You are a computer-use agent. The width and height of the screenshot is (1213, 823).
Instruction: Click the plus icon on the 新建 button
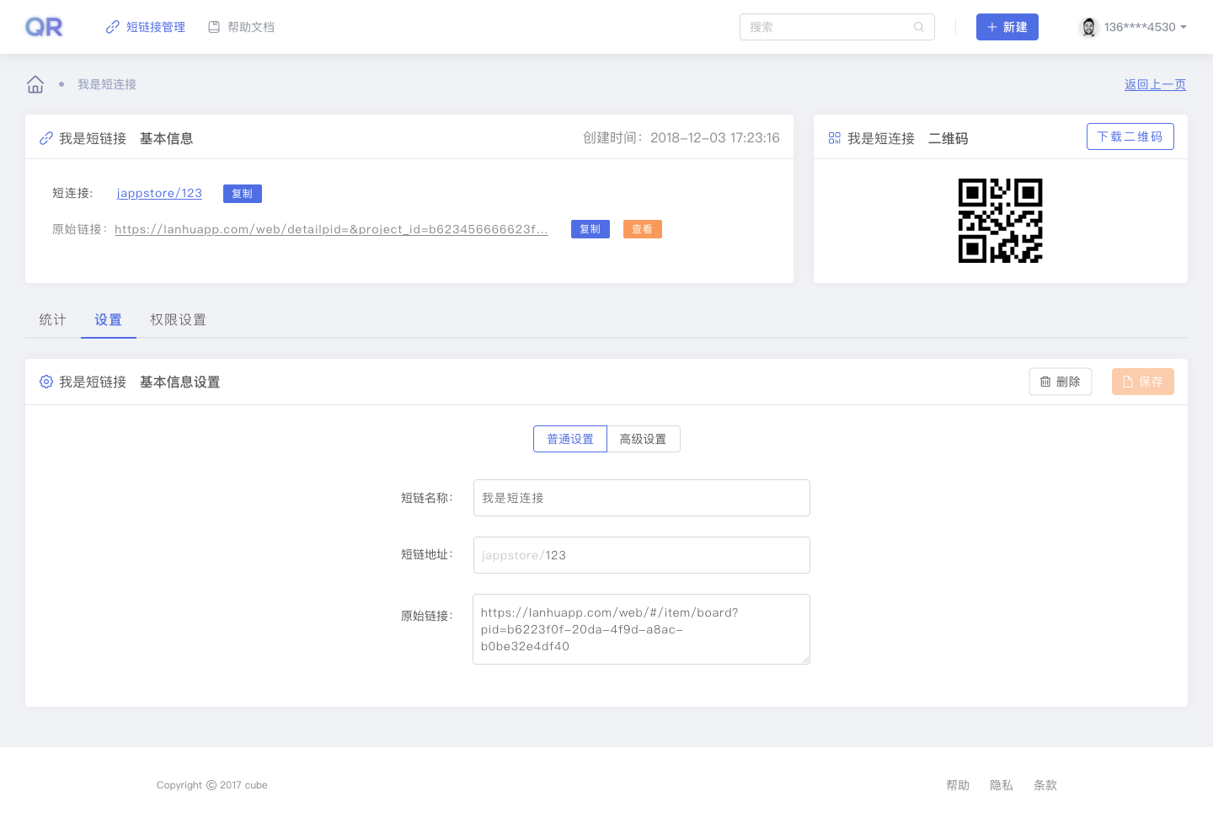coord(992,26)
